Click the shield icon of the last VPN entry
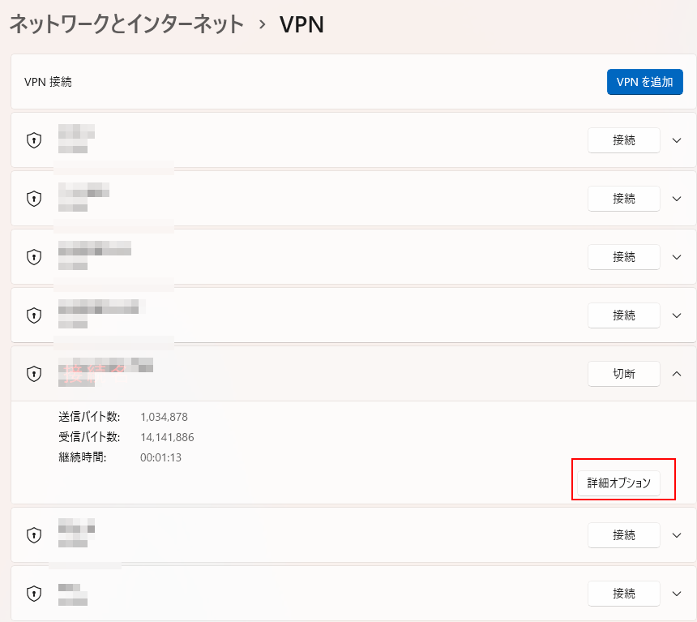697x622 pixels. 34,594
